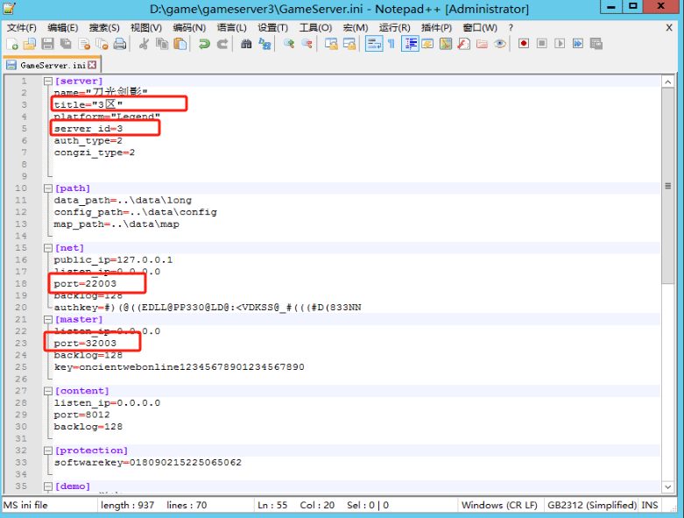Run macro multiple times icon

pyautogui.click(x=578, y=44)
